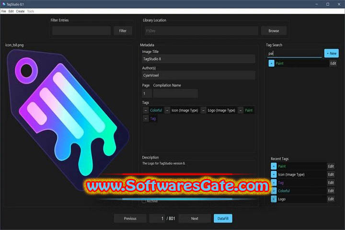Click the Filter Entries text field
This screenshot has width=345, height=230.
click(x=81, y=31)
